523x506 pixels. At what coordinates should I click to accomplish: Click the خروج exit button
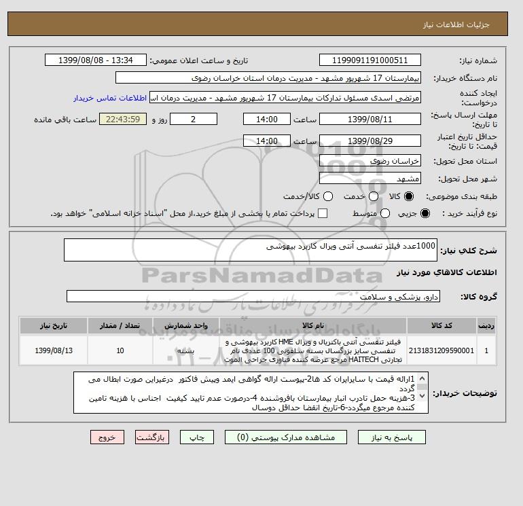coord(107,437)
